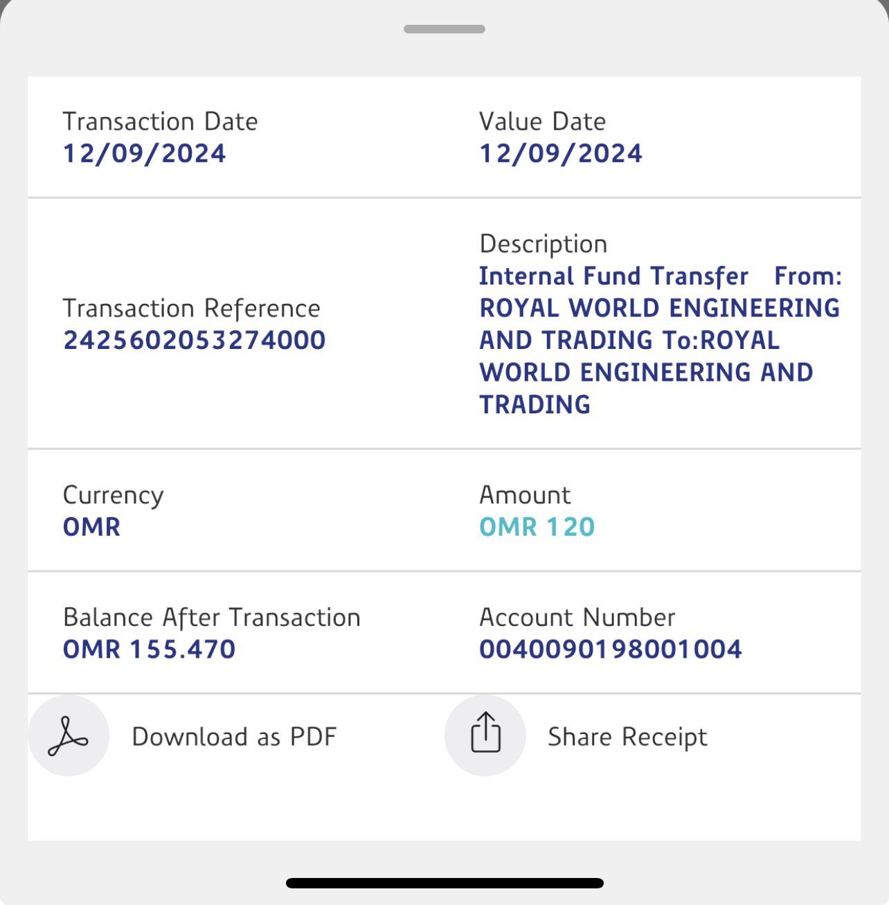Click the Value Date label

542,122
